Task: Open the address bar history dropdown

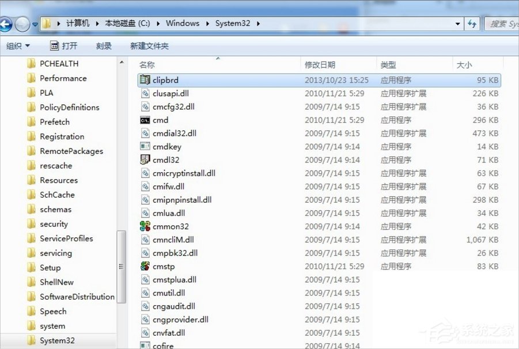Action: click(x=457, y=23)
